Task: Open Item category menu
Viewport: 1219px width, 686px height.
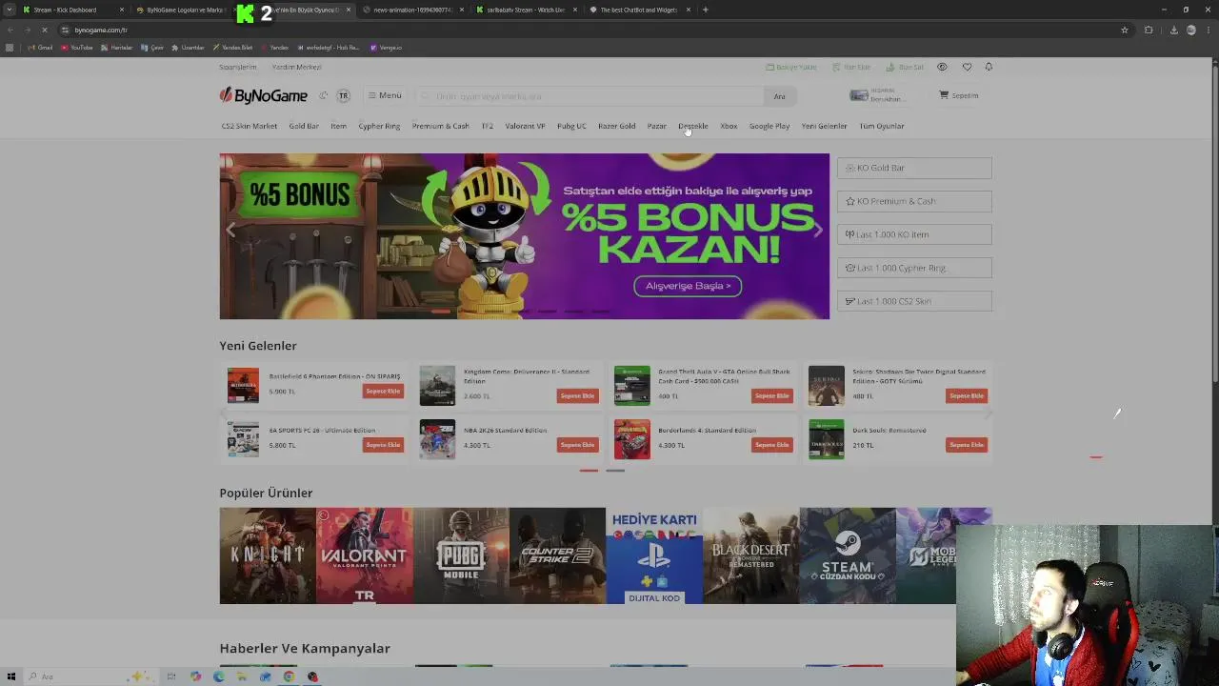Action: click(338, 126)
